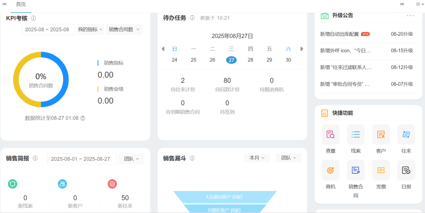
Task: Open the 商机 opportunity shortcut icon
Action: (x=331, y=170)
